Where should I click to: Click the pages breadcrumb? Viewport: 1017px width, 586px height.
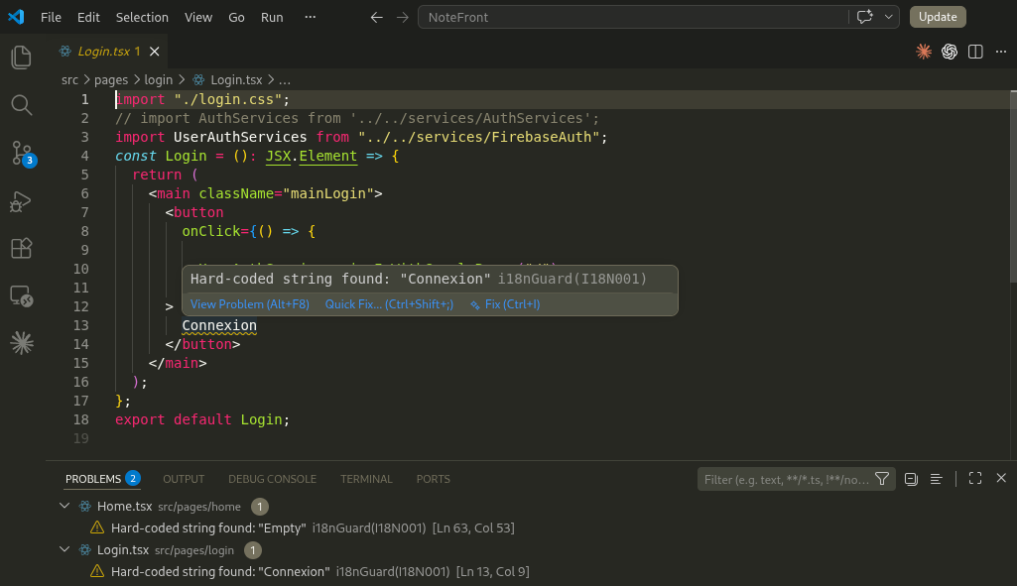(111, 79)
